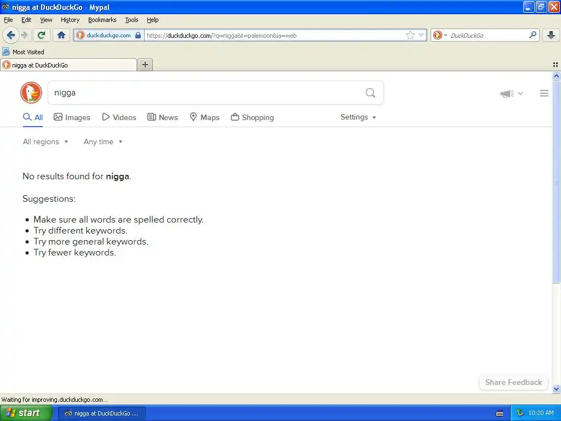This screenshot has height=421, width=561.
Task: Click 'Try fewer keywords.' suggestion text
Action: click(75, 252)
